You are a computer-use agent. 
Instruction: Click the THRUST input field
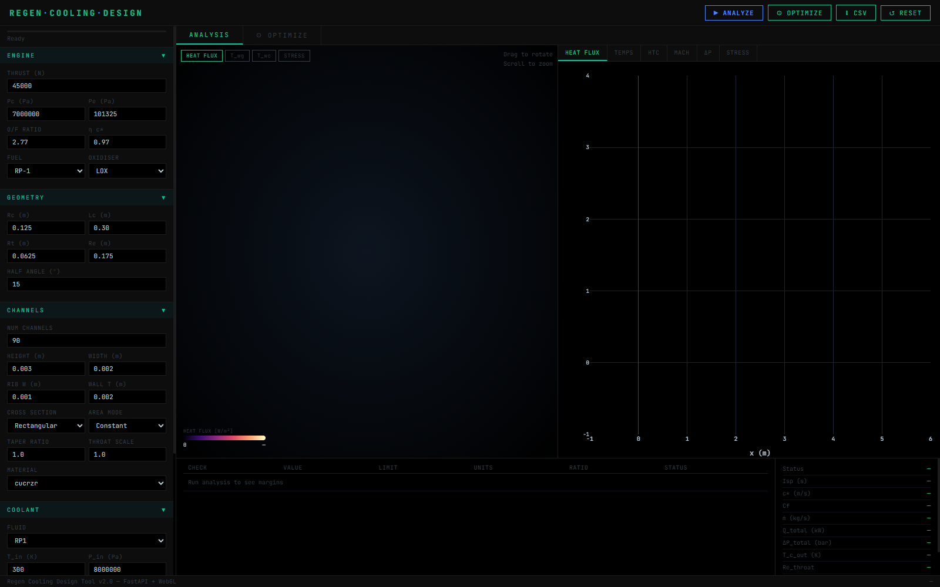86,86
